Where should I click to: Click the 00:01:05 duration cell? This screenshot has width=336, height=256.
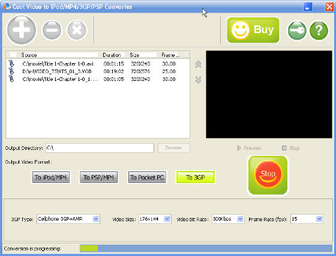coord(114,79)
